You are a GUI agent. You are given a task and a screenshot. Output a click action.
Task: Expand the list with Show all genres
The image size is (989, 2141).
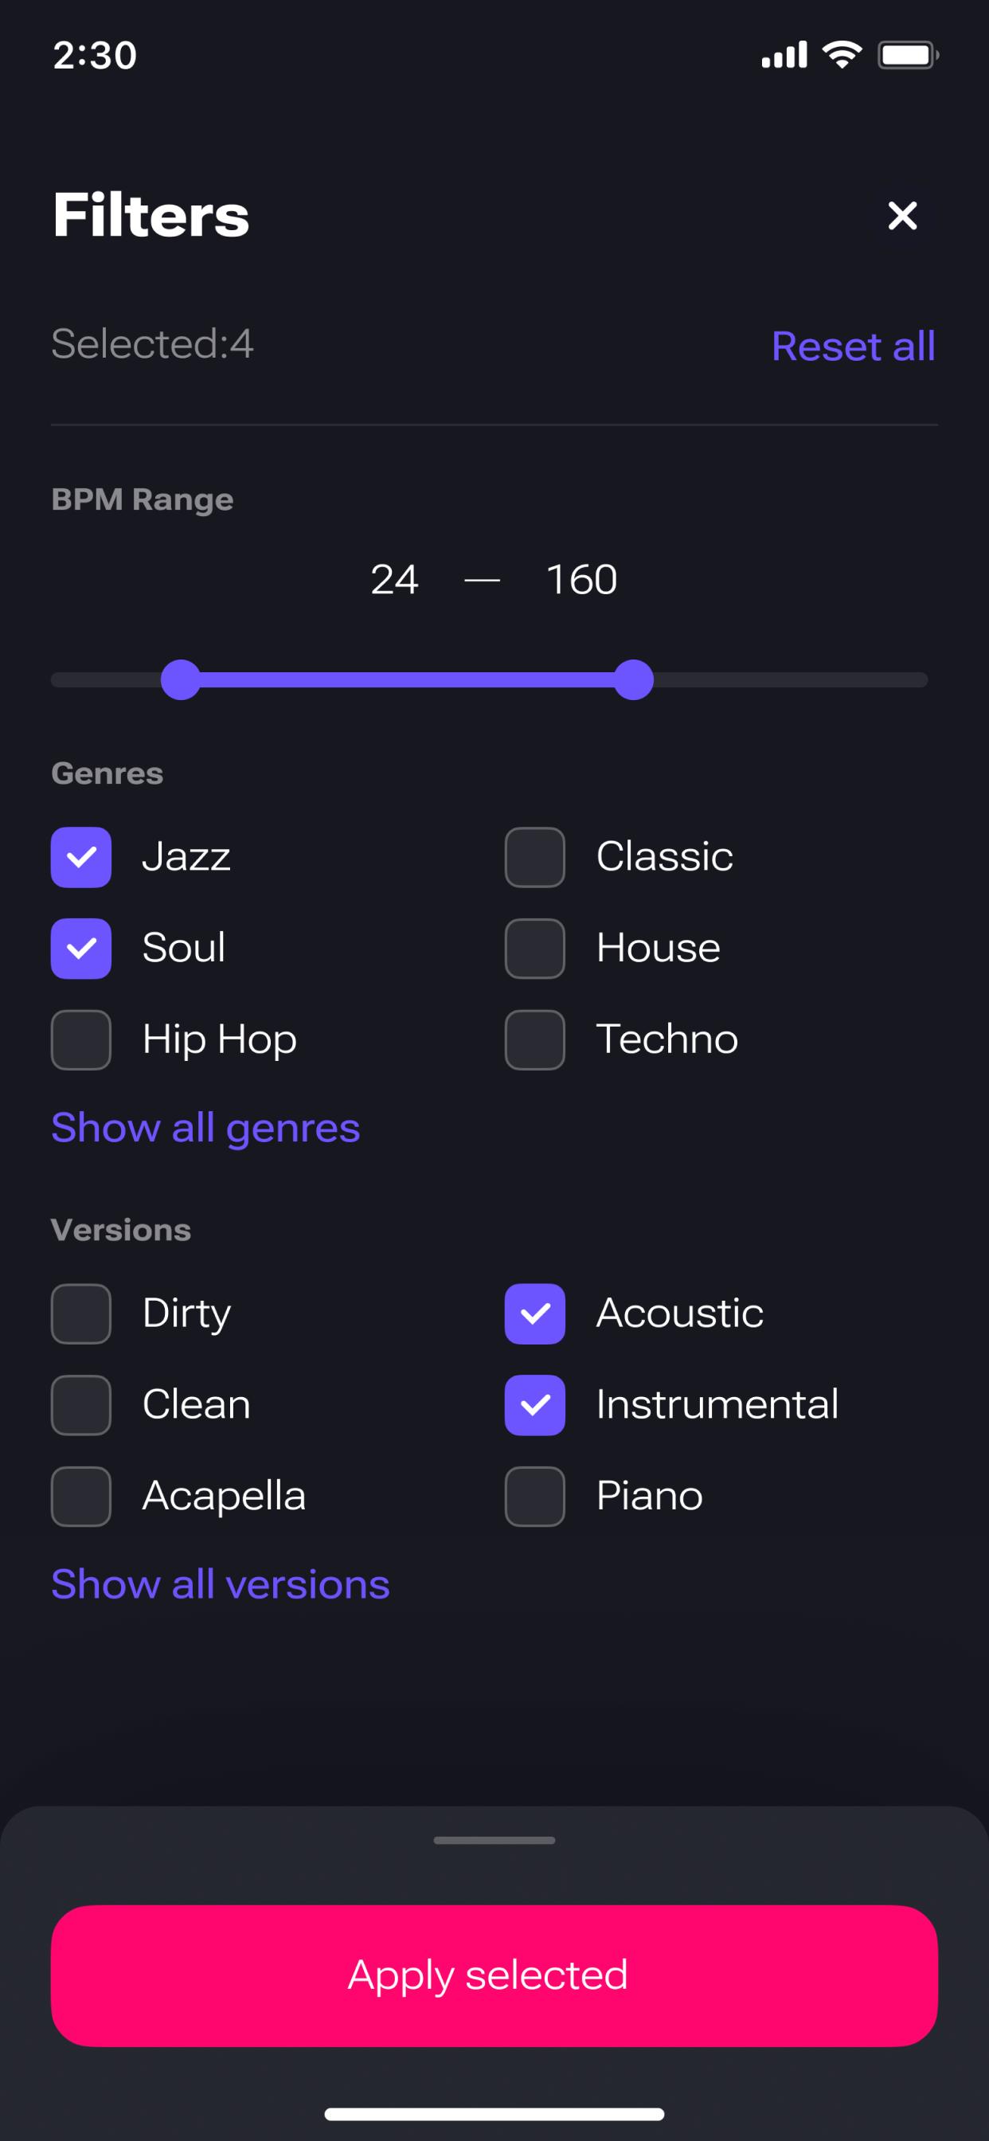point(205,1128)
